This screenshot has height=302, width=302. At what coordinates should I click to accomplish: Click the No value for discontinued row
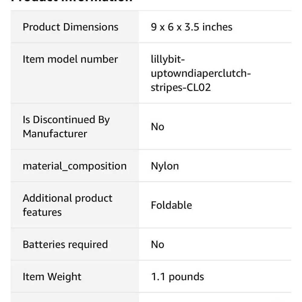158,127
